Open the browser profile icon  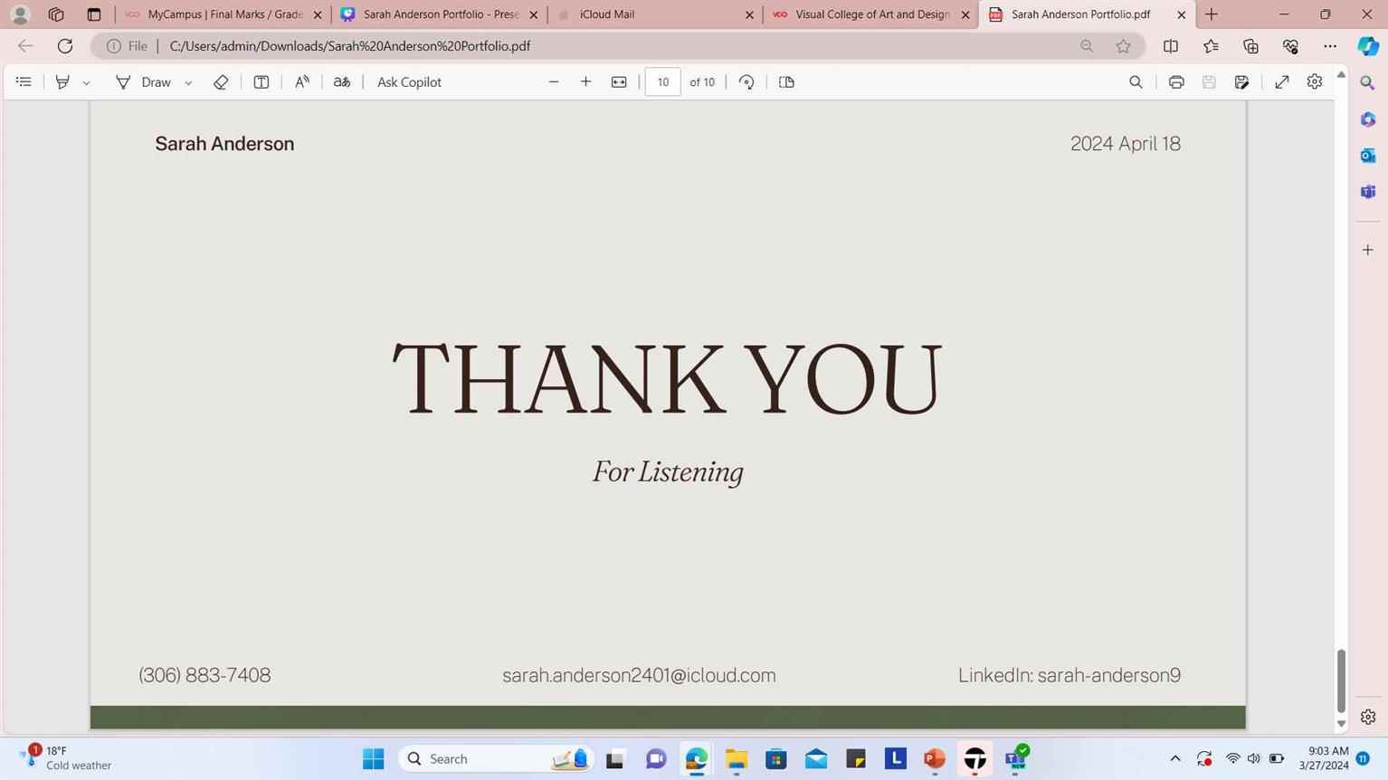pyautogui.click(x=20, y=14)
